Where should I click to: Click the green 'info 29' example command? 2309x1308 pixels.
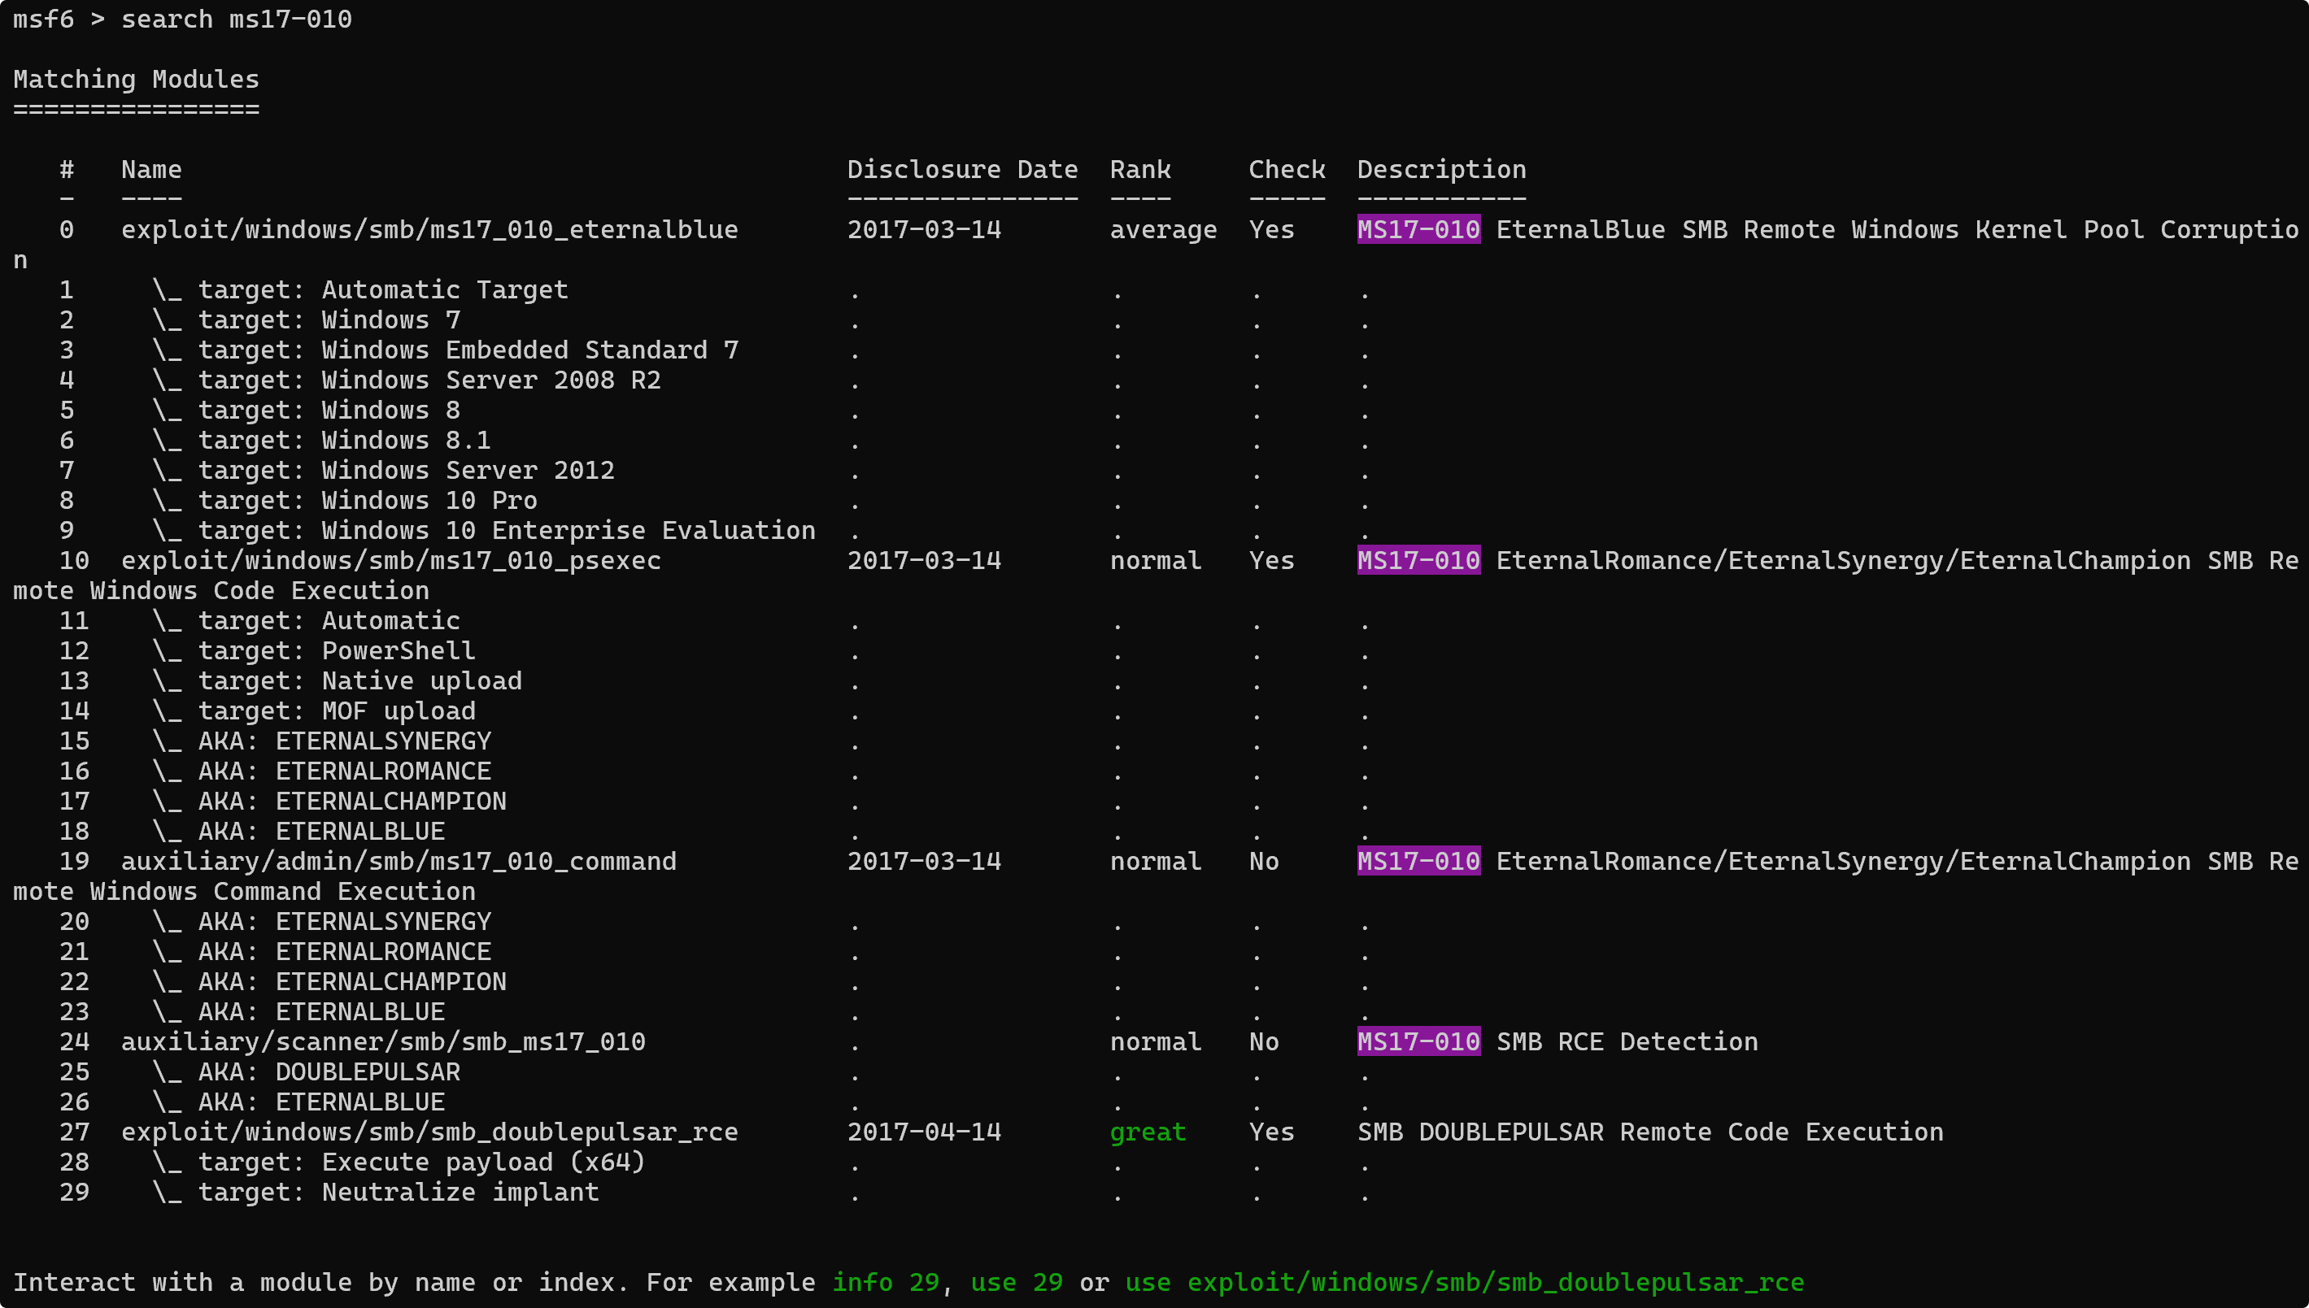tap(884, 1282)
